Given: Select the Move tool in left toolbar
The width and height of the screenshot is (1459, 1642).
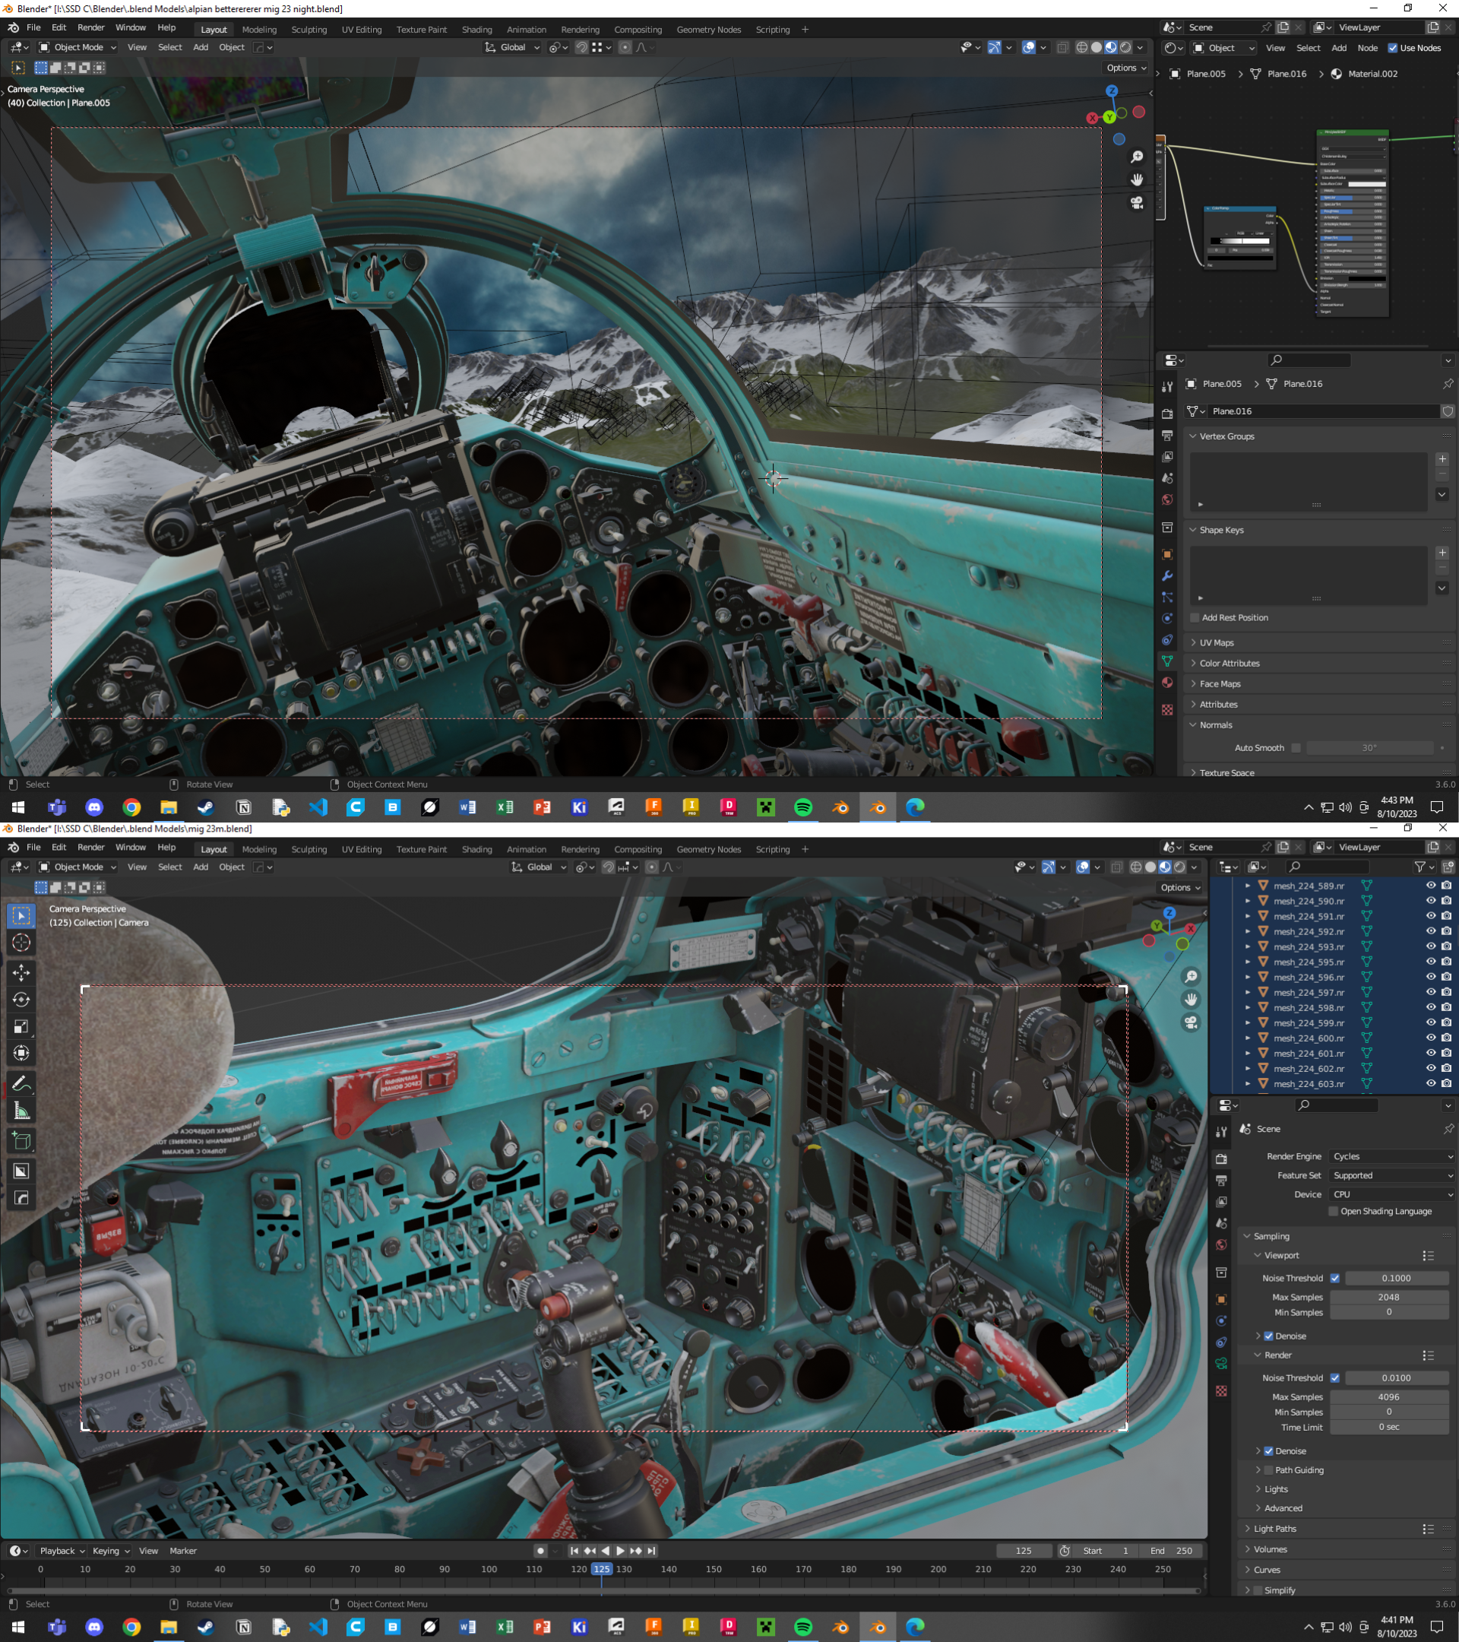Looking at the screenshot, I should 22,972.
